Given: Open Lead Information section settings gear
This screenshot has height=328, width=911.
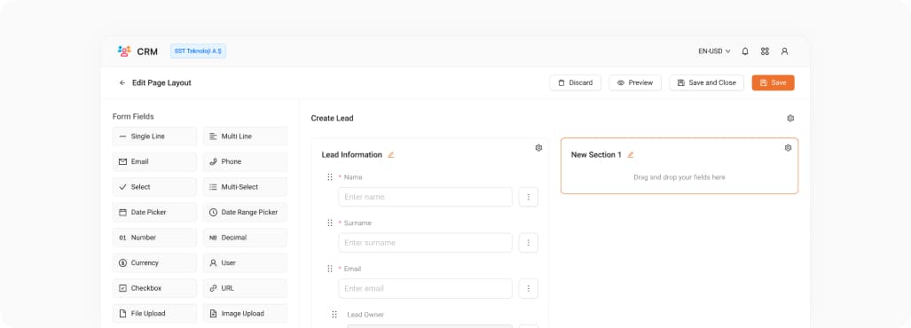Looking at the screenshot, I should tap(538, 148).
